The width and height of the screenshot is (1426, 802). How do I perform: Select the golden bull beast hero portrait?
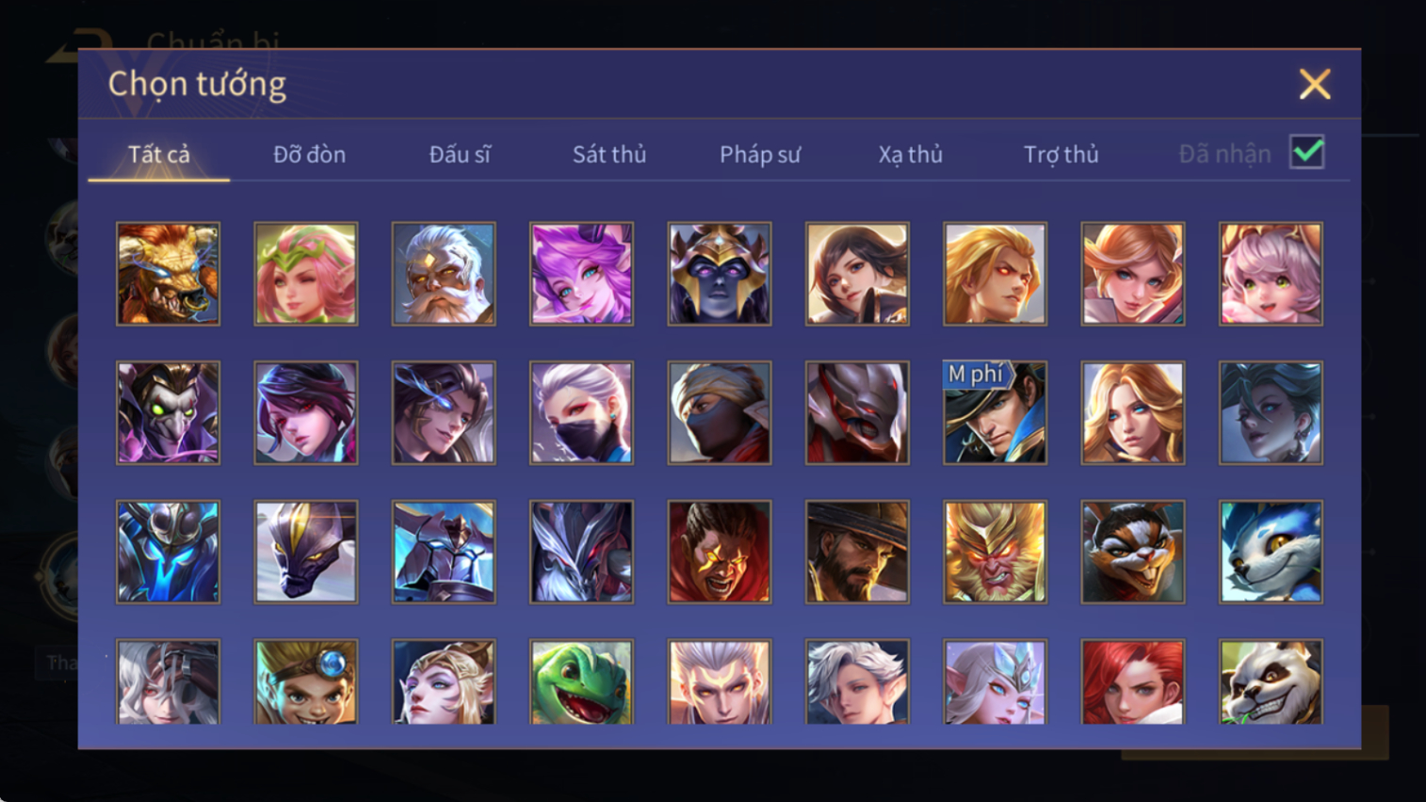168,274
